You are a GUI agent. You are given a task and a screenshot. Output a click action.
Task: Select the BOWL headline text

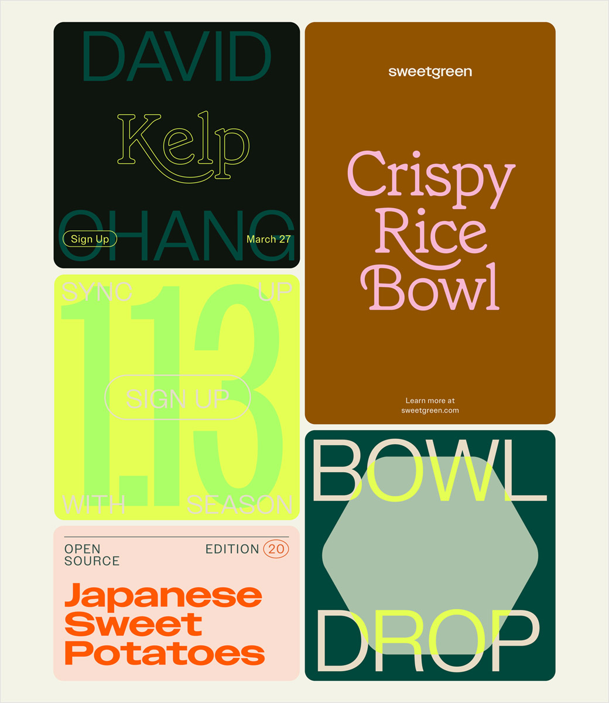(x=430, y=471)
